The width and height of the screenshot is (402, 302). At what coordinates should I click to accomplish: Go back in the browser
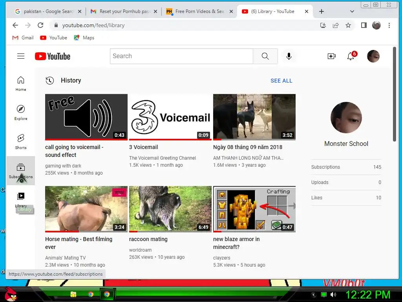tap(15, 25)
